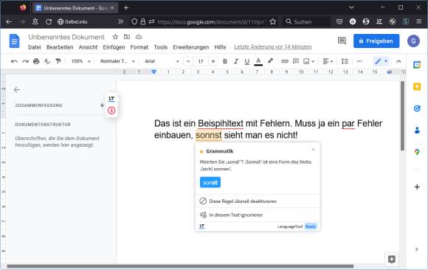Viewport: 428px width, 270px height.
Task: Toggle bold formatting
Action: [x=225, y=61]
